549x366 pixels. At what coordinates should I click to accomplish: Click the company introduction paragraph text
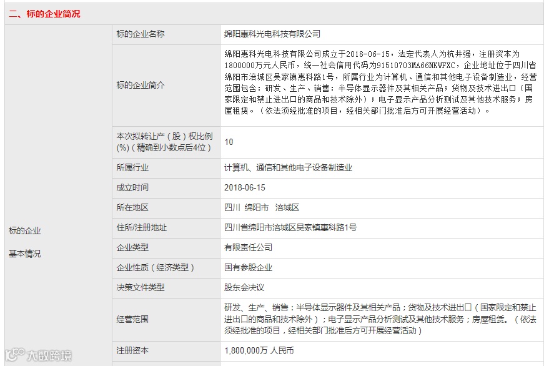[x=380, y=82]
